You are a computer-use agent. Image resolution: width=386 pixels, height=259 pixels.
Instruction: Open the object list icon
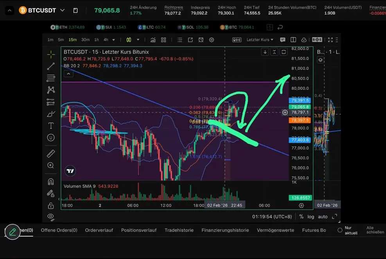coord(180,40)
